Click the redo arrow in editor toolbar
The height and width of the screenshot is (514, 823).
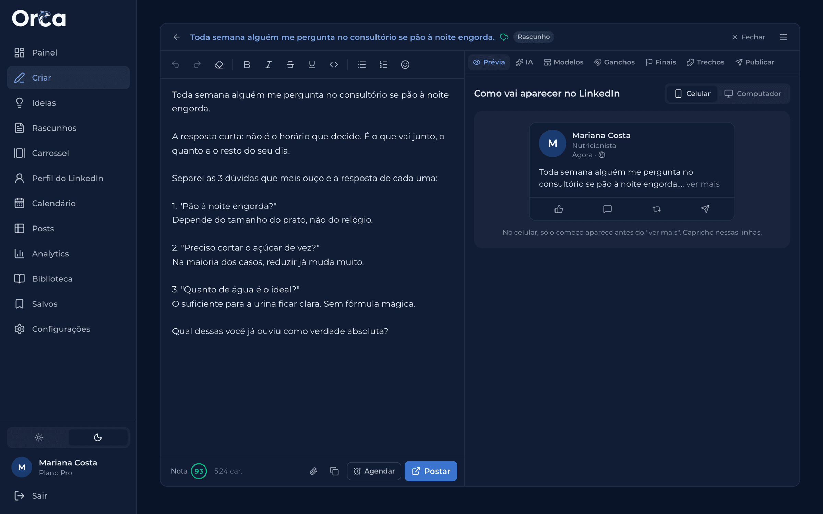(x=197, y=64)
